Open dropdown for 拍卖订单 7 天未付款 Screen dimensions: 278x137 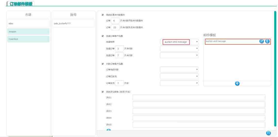tap(179, 55)
